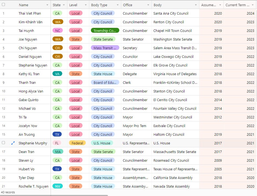Open the Body column dropdown arrow
Screen dimensions: 257x196
(196, 5)
